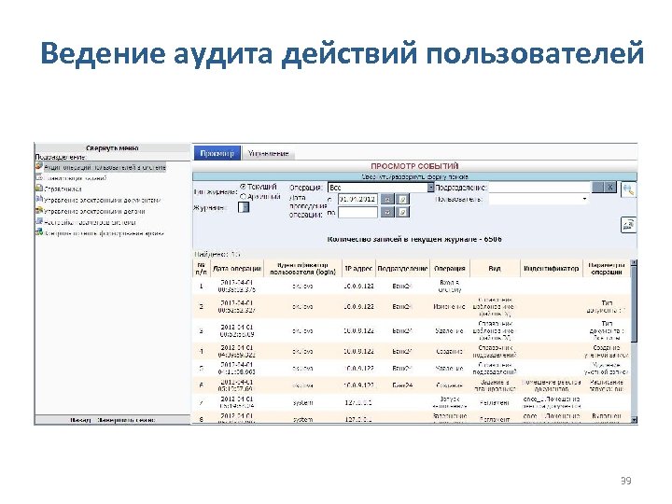Open archive formation control menu item

pyautogui.click(x=105, y=233)
